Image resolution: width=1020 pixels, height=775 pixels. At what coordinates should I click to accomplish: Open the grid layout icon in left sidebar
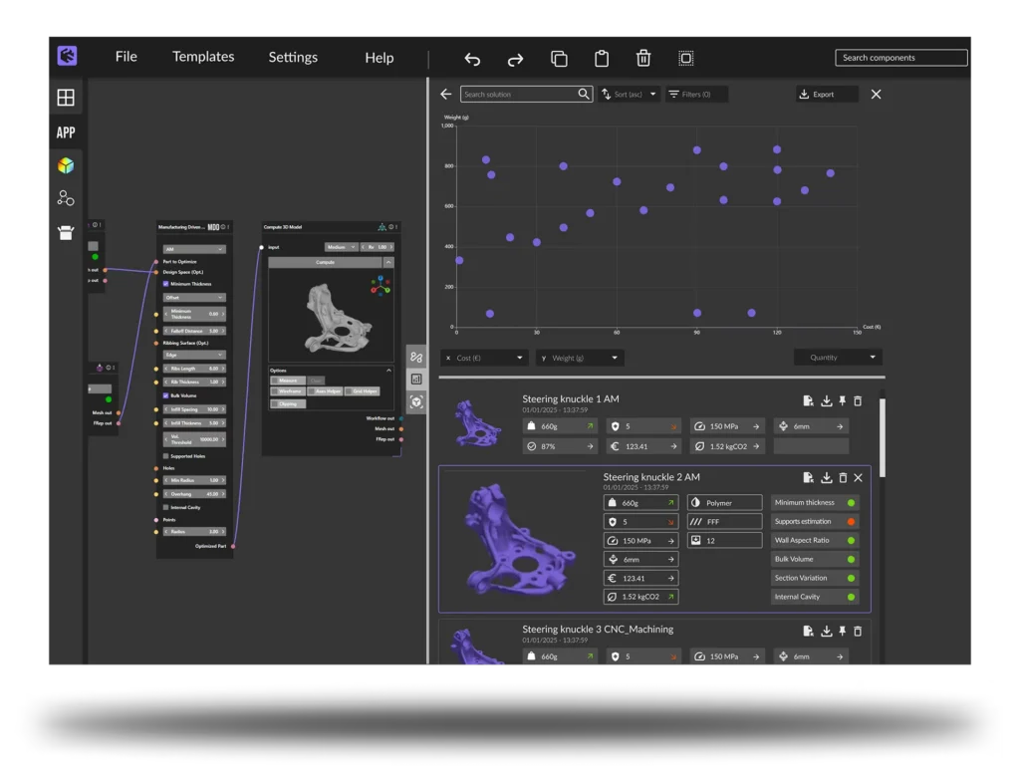click(66, 98)
